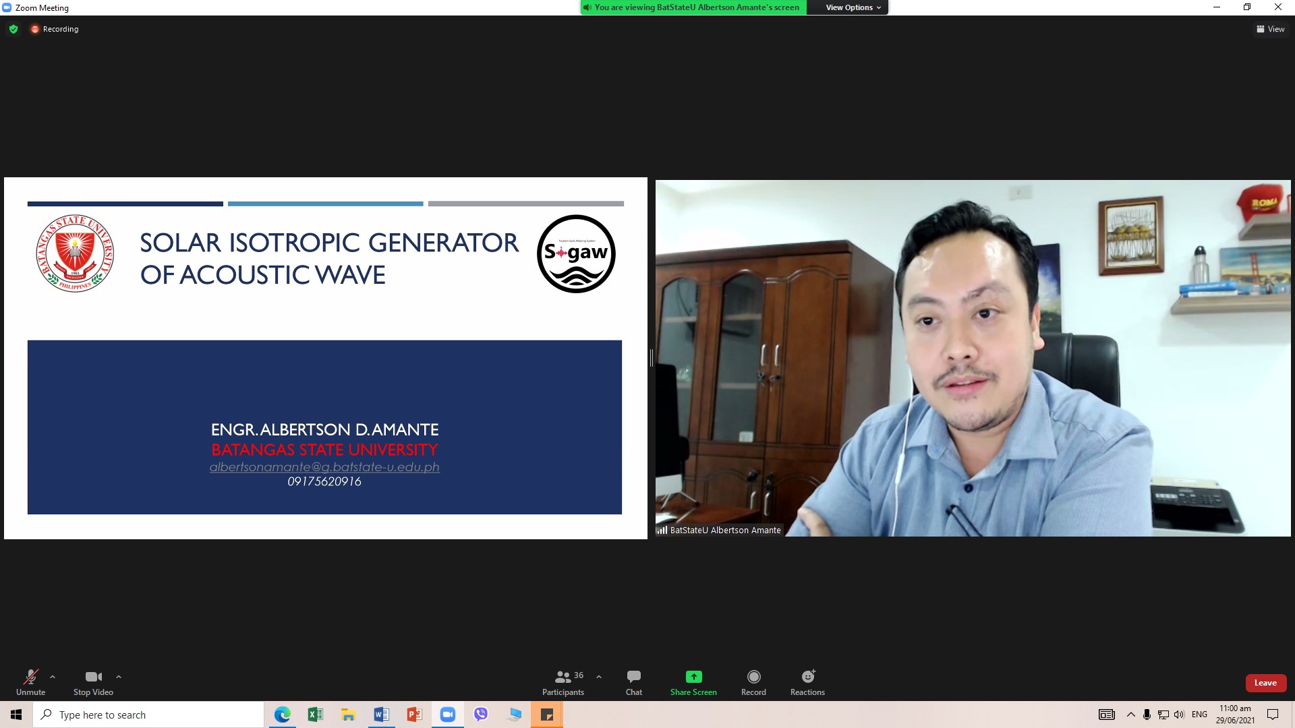The width and height of the screenshot is (1295, 728).
Task: Expand participants options caret
Action: (x=599, y=677)
